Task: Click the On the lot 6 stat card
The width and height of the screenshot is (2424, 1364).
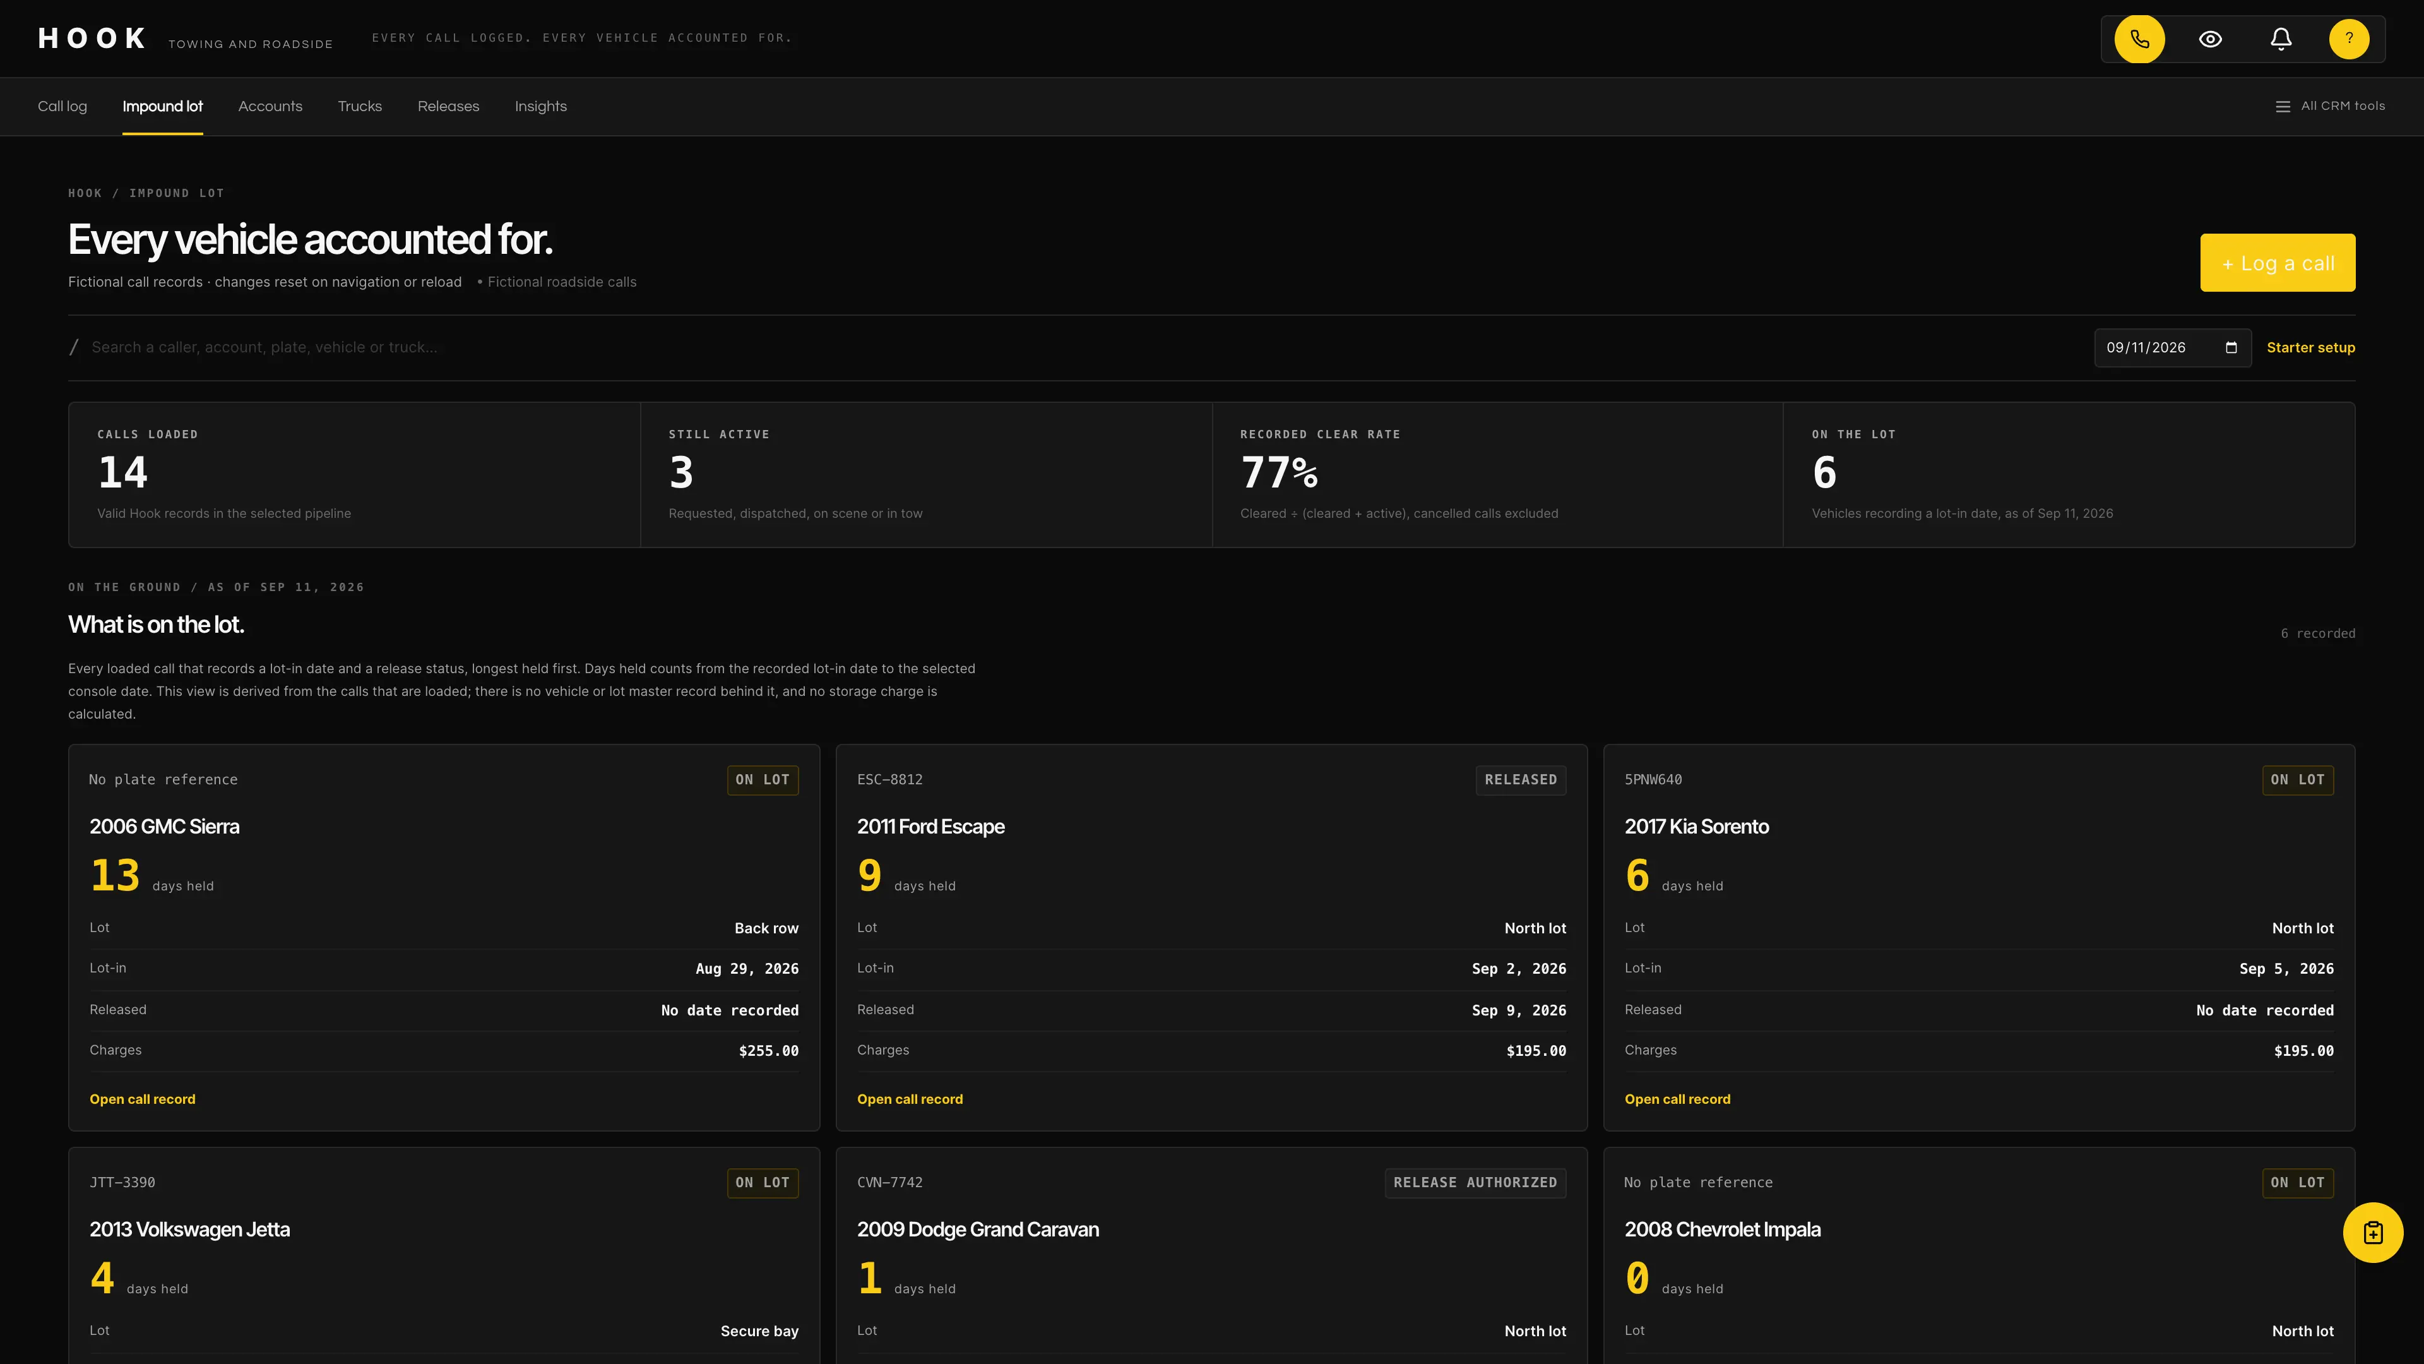Action: (x=2069, y=474)
